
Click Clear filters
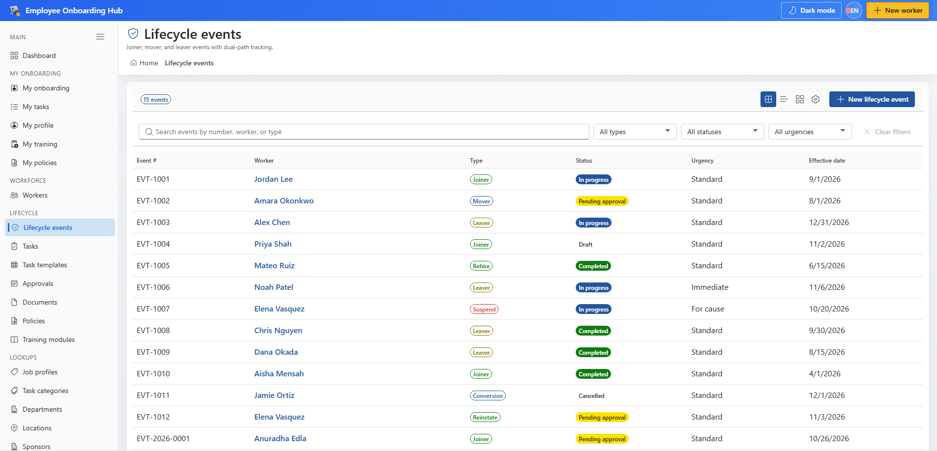887,132
